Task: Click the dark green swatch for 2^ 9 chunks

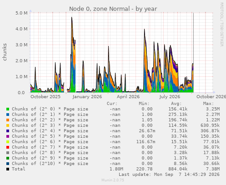Action: pos(8,158)
